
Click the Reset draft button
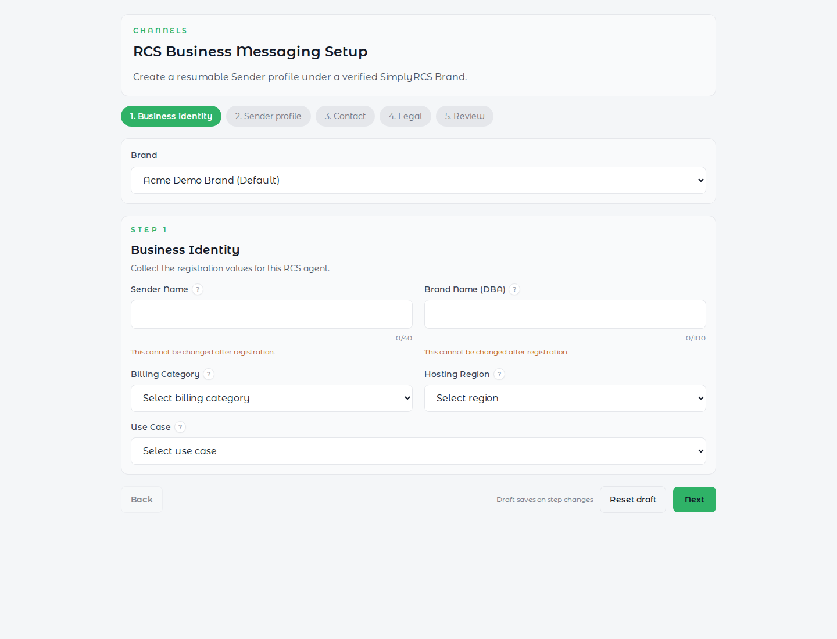point(633,500)
